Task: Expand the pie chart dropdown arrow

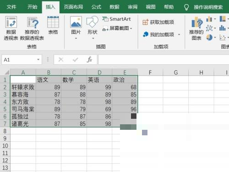Action: [x=215, y=37]
